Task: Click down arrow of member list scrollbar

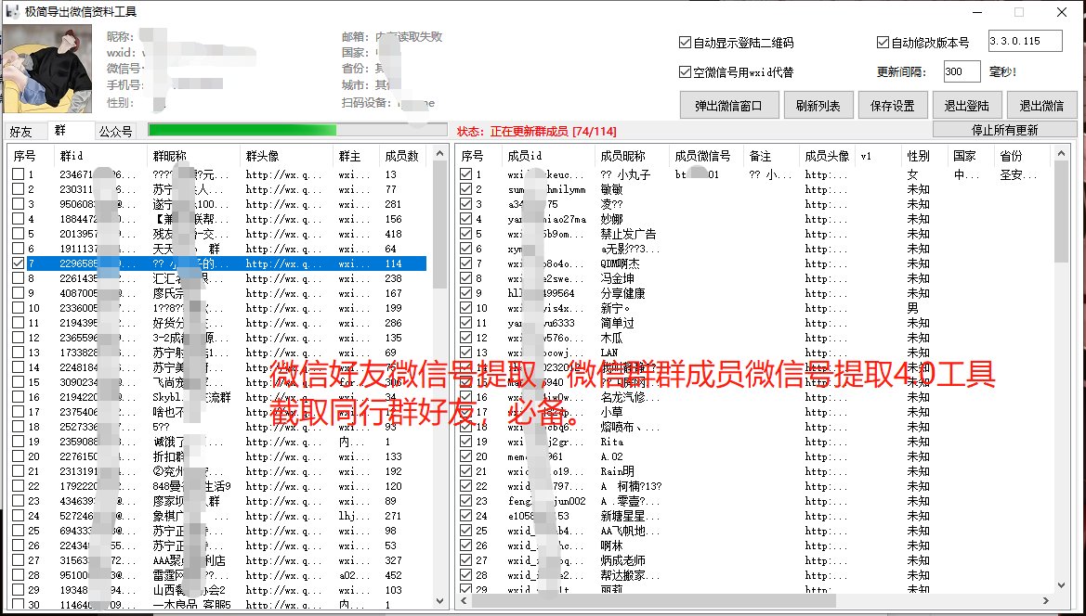Action: click(x=1061, y=584)
